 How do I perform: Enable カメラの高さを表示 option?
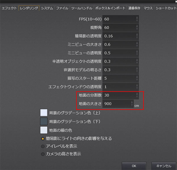pos(43,154)
